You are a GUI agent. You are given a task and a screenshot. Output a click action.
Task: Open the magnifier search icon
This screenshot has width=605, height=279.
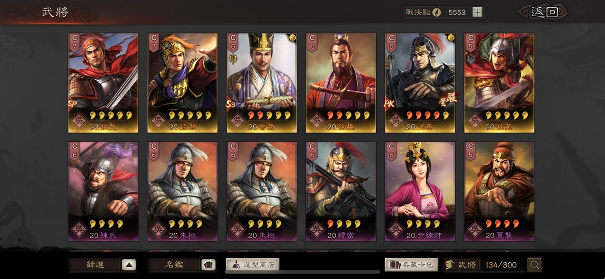pyautogui.click(x=535, y=265)
